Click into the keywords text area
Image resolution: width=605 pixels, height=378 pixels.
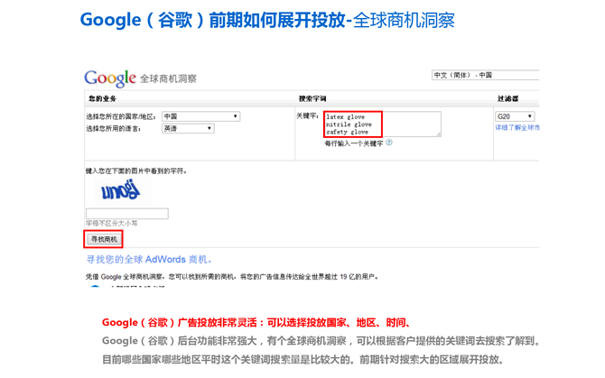coord(382,124)
